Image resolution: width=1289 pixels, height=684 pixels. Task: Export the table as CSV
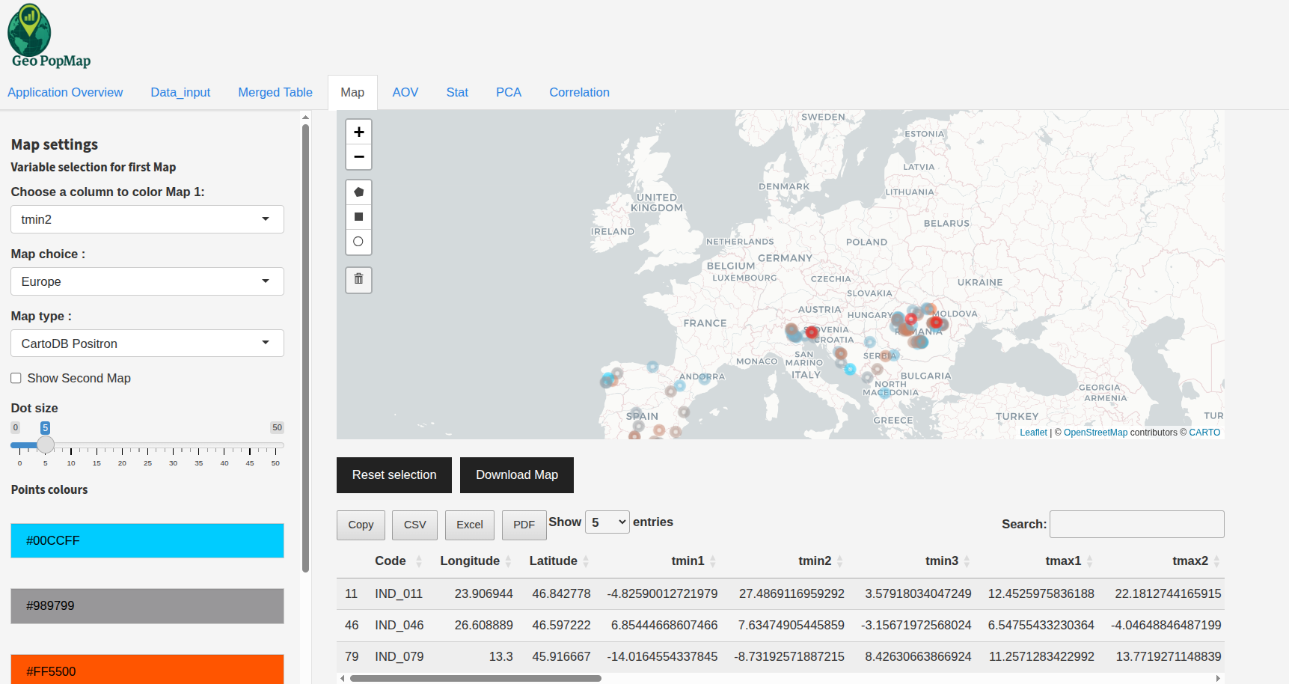415,525
